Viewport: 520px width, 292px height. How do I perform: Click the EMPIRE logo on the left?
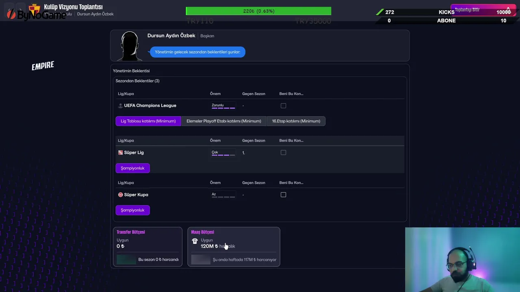click(43, 66)
